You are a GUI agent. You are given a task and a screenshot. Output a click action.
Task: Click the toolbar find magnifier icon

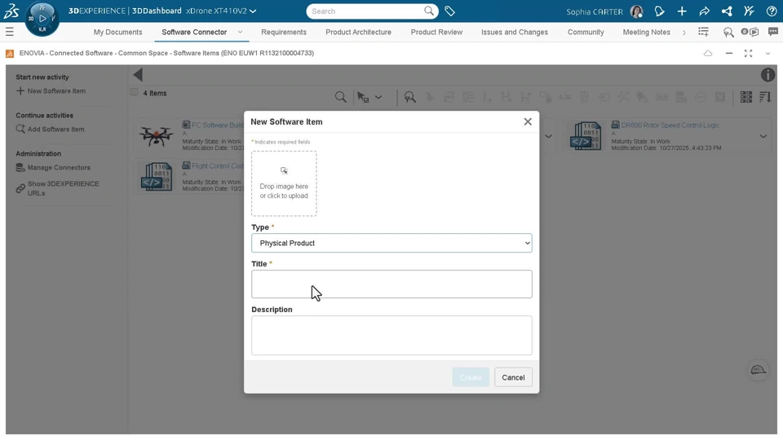point(341,97)
